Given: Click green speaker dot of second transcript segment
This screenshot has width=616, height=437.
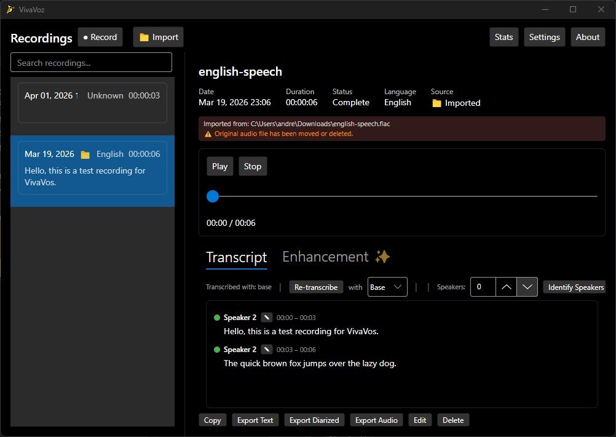Looking at the screenshot, I should click(x=217, y=349).
